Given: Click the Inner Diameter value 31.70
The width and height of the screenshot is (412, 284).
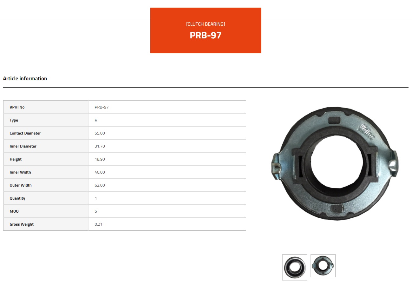Looking at the screenshot, I should click(x=100, y=146).
